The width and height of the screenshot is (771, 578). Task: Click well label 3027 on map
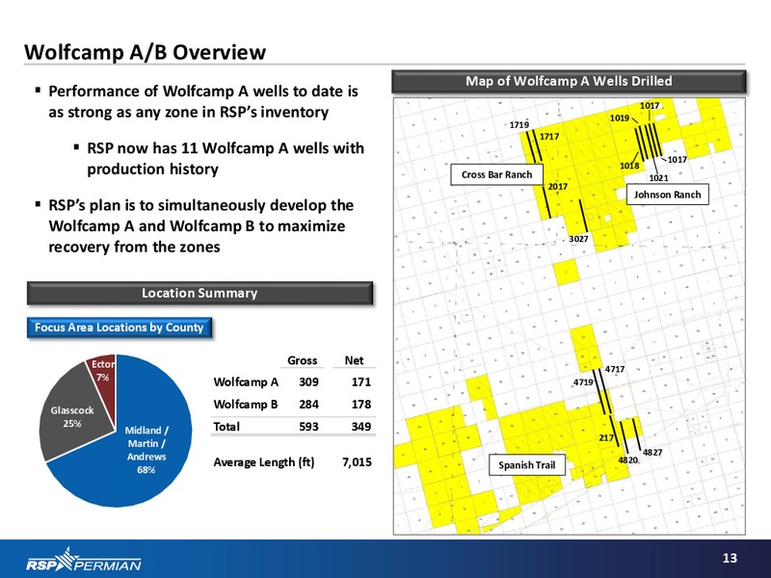tap(579, 239)
